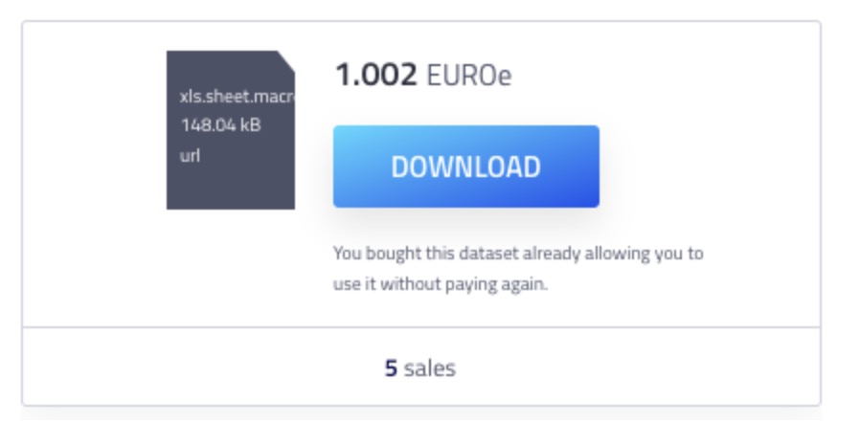Click the url label on file icon
This screenshot has width=860, height=423.
(190, 156)
